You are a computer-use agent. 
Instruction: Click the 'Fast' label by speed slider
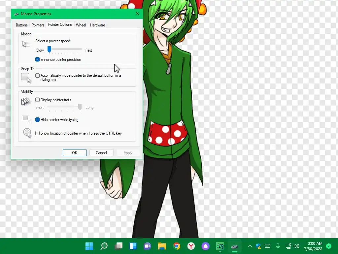tap(88, 50)
